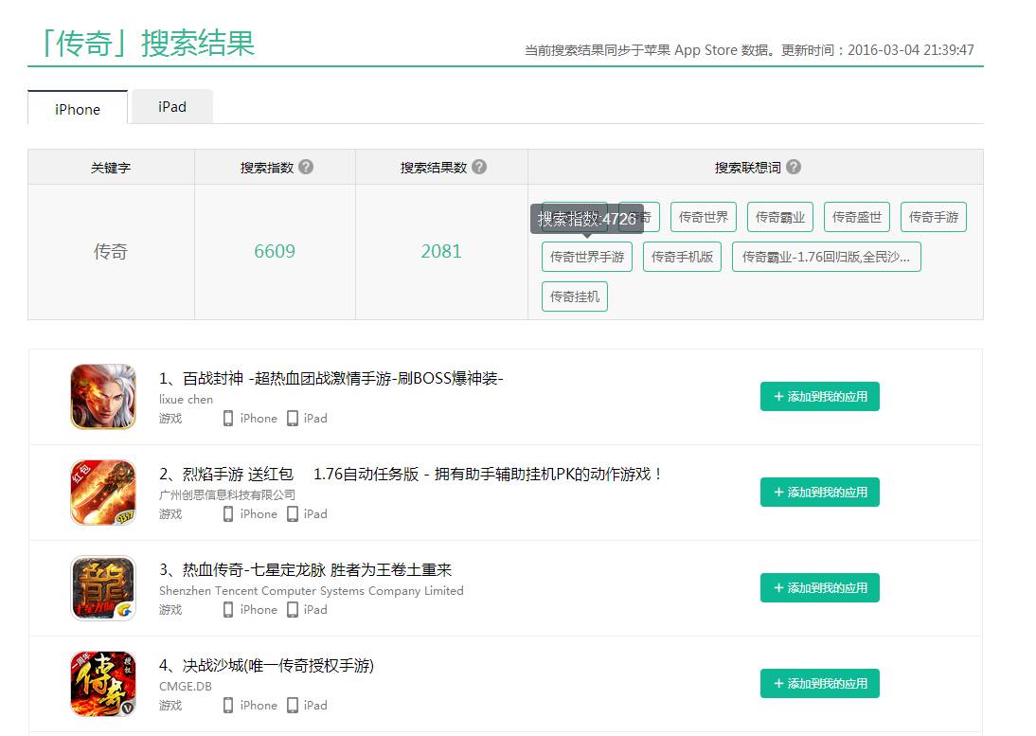Click help icon next to 搜索联想词

(794, 167)
